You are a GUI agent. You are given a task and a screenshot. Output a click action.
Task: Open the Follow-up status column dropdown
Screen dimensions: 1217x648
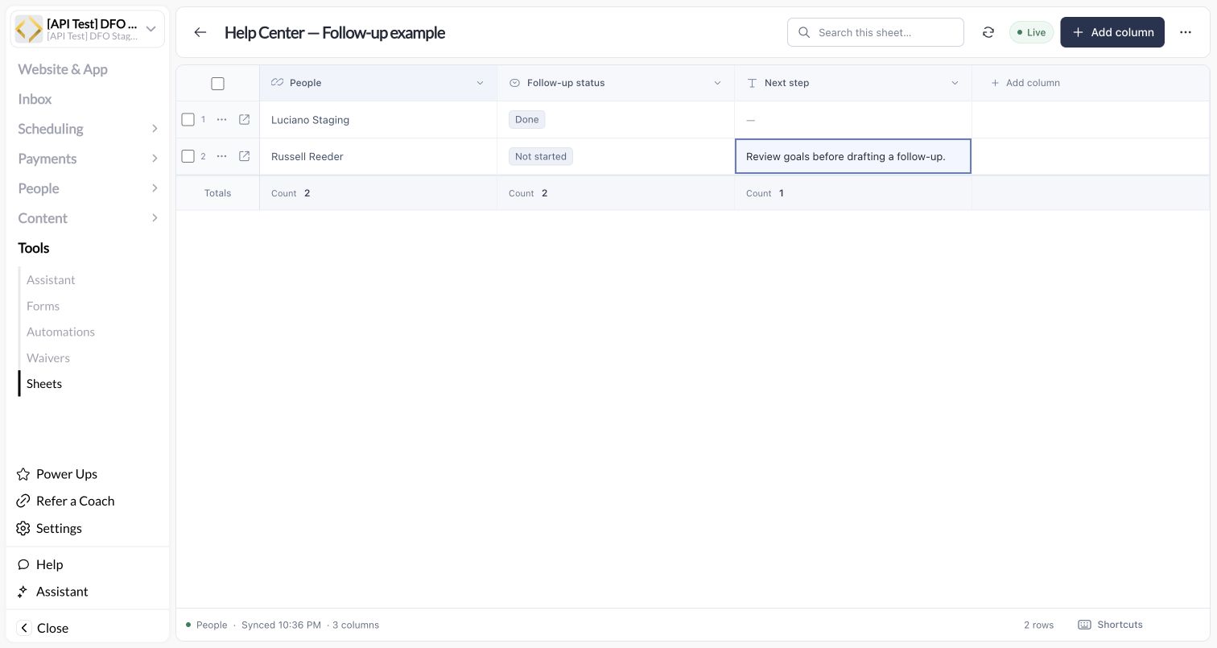[x=717, y=83]
